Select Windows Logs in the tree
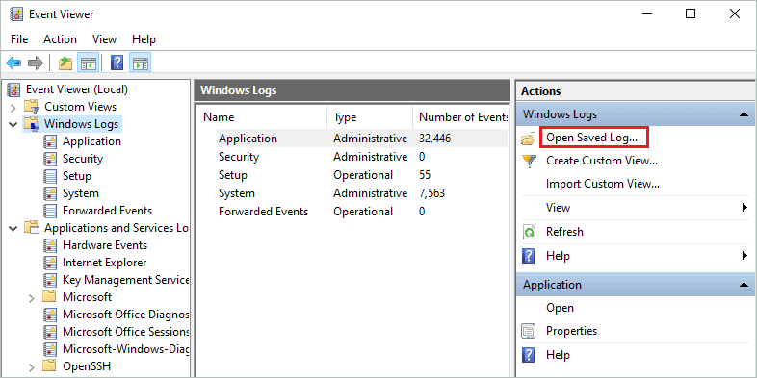The image size is (757, 378). (81, 124)
